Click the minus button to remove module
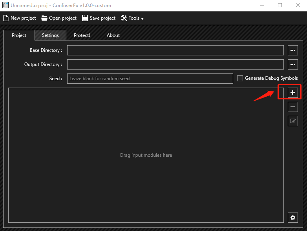307x231 pixels. [x=293, y=107]
